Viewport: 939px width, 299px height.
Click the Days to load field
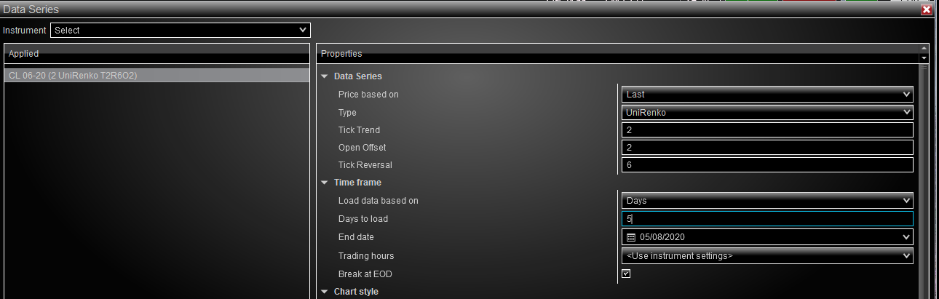(x=767, y=219)
